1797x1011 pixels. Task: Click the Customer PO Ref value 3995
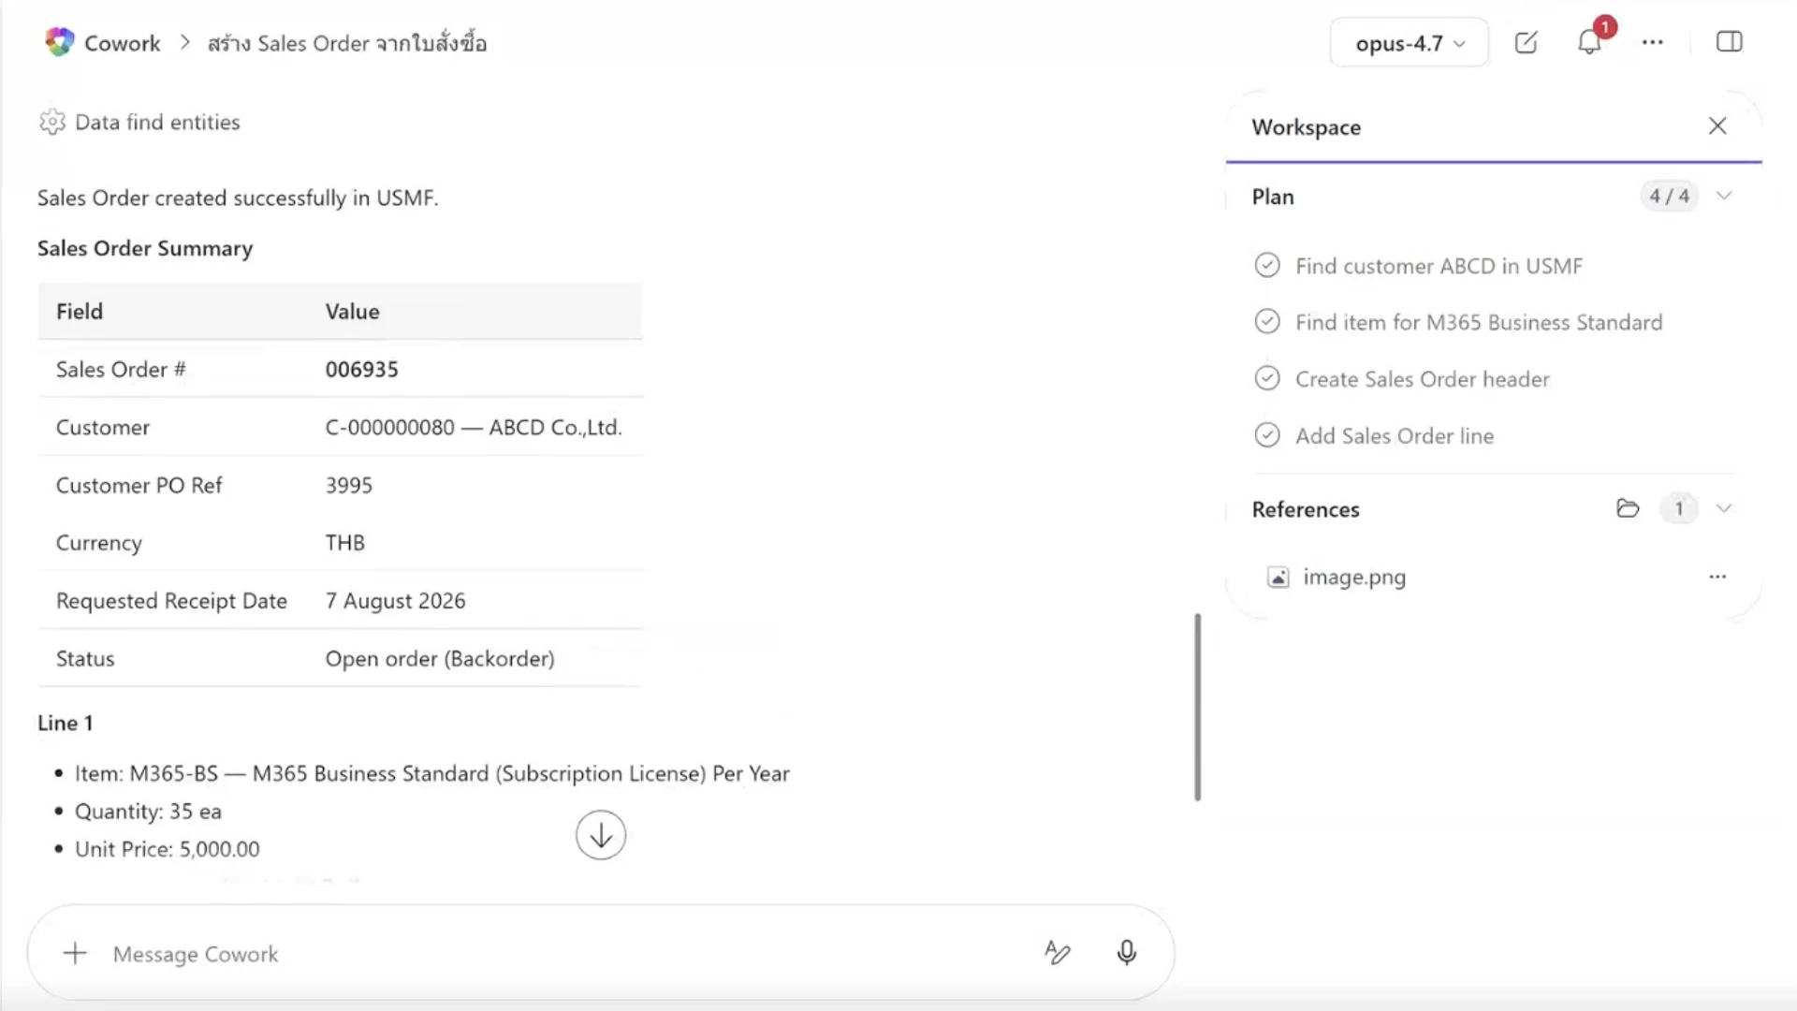point(348,485)
